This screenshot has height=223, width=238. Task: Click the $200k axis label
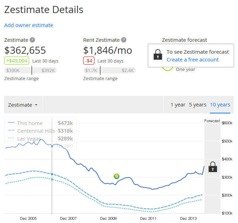coord(227,195)
